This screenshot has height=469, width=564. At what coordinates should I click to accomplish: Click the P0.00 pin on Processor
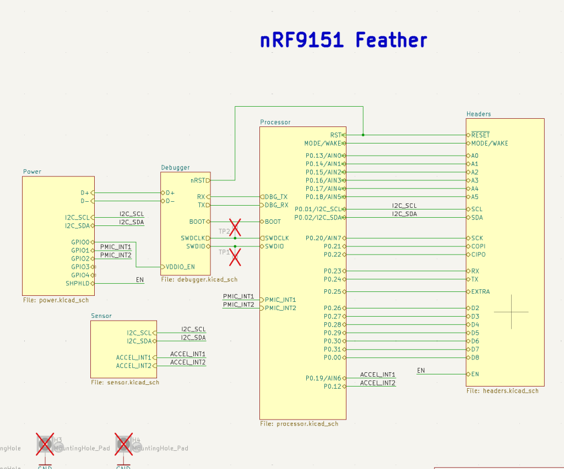point(335,357)
